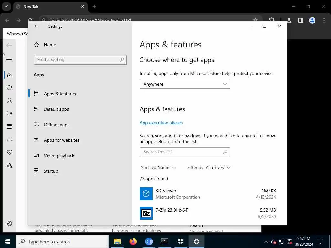
Task: Open the notification center icon
Action: click(320, 242)
